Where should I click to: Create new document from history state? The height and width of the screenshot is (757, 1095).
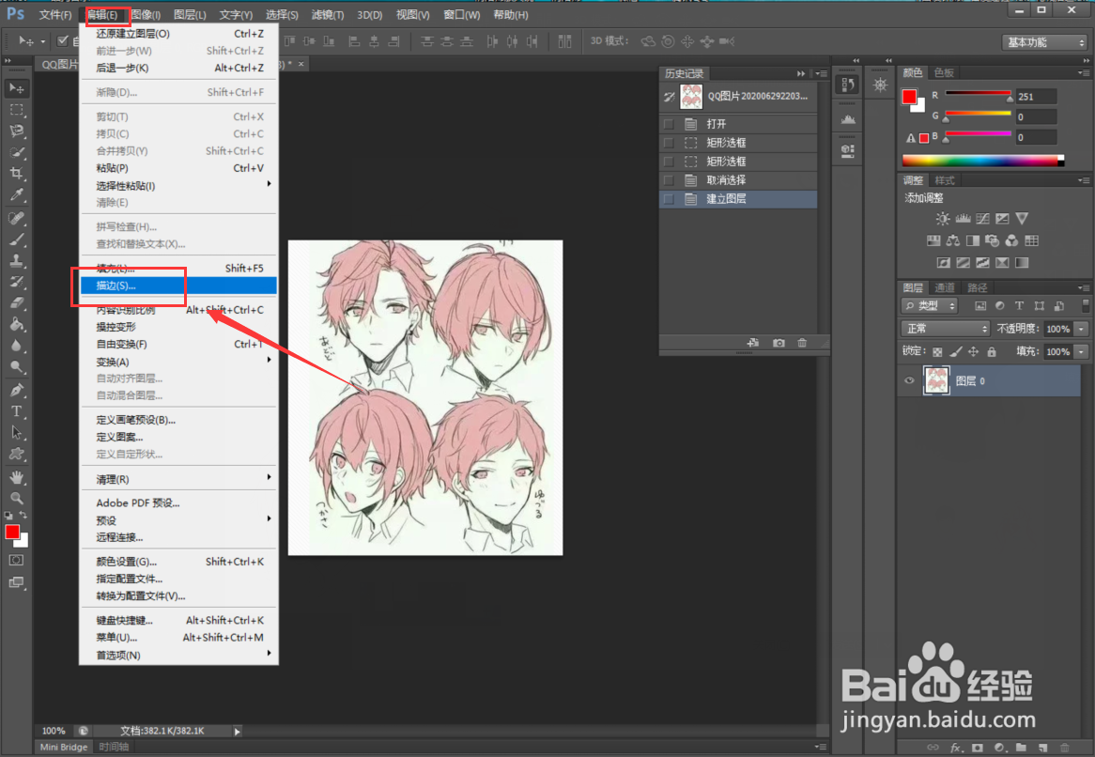(x=753, y=343)
